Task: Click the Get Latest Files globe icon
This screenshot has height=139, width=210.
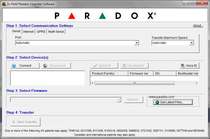Action: pyautogui.click(x=157, y=102)
